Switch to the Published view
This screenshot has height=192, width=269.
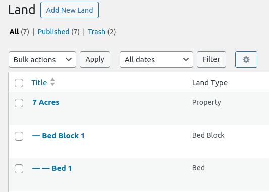pos(53,32)
